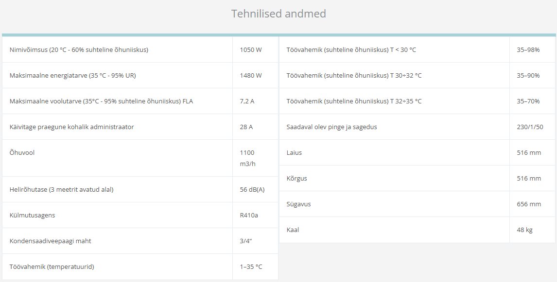Select Saadaval olev pinge ja sagedus

click(x=332, y=127)
